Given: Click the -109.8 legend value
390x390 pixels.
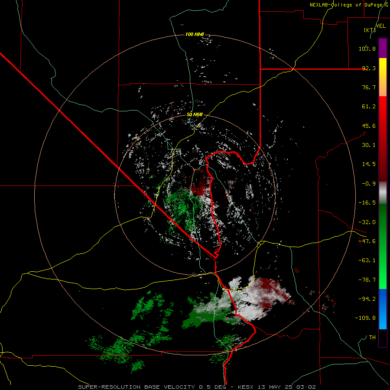Looking at the screenshot, I should point(365,318).
